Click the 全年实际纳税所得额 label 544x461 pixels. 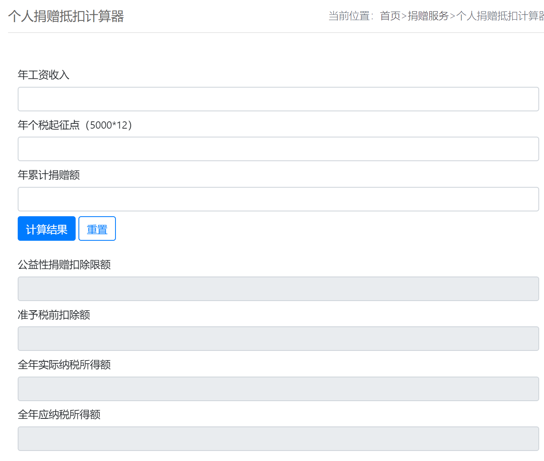(x=64, y=365)
